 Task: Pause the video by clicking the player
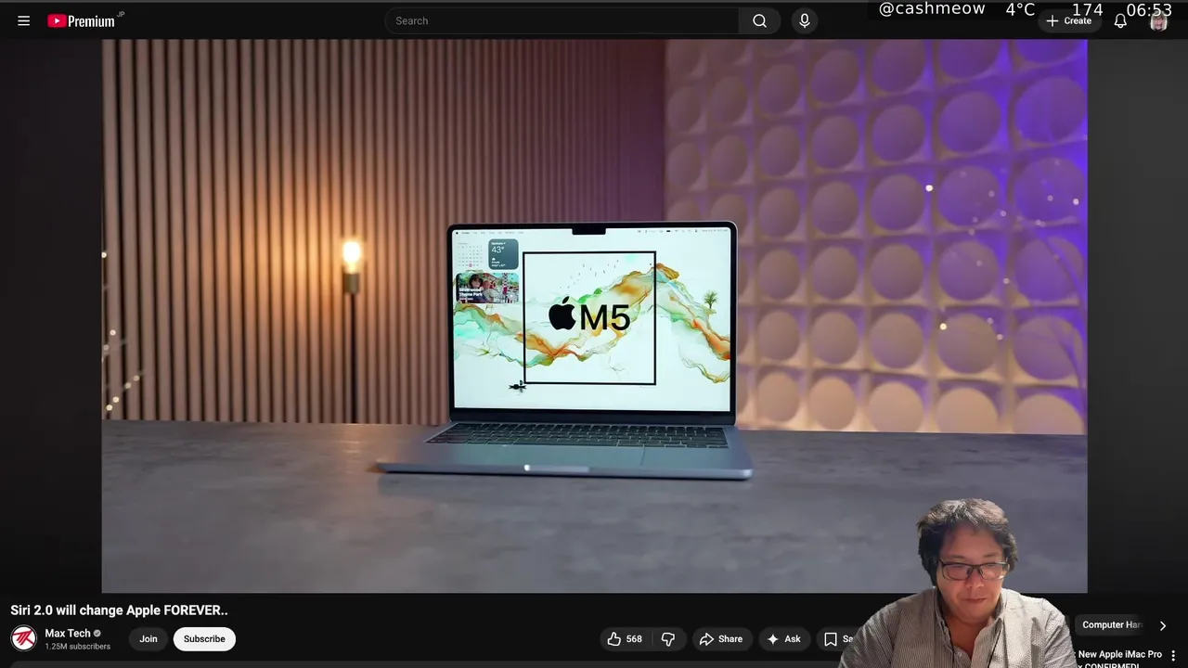coord(594,315)
